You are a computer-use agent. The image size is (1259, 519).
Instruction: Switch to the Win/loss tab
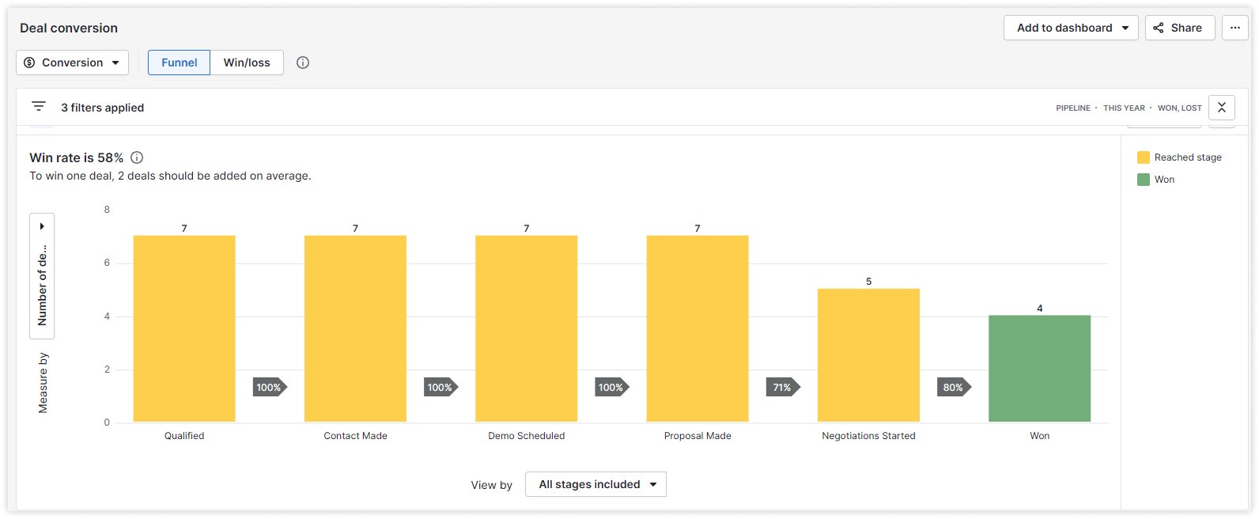[247, 63]
